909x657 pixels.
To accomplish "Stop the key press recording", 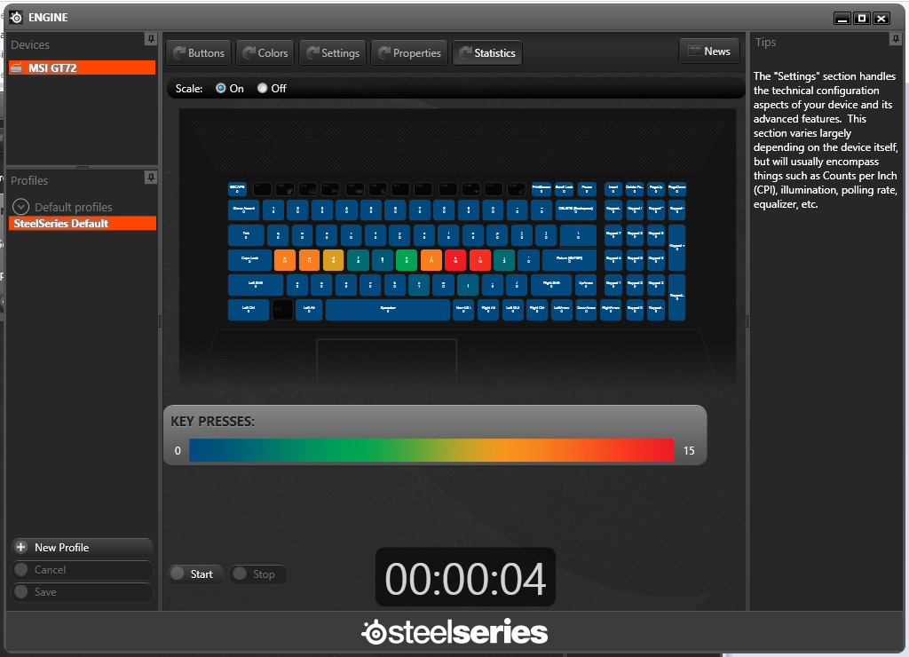I will point(258,574).
